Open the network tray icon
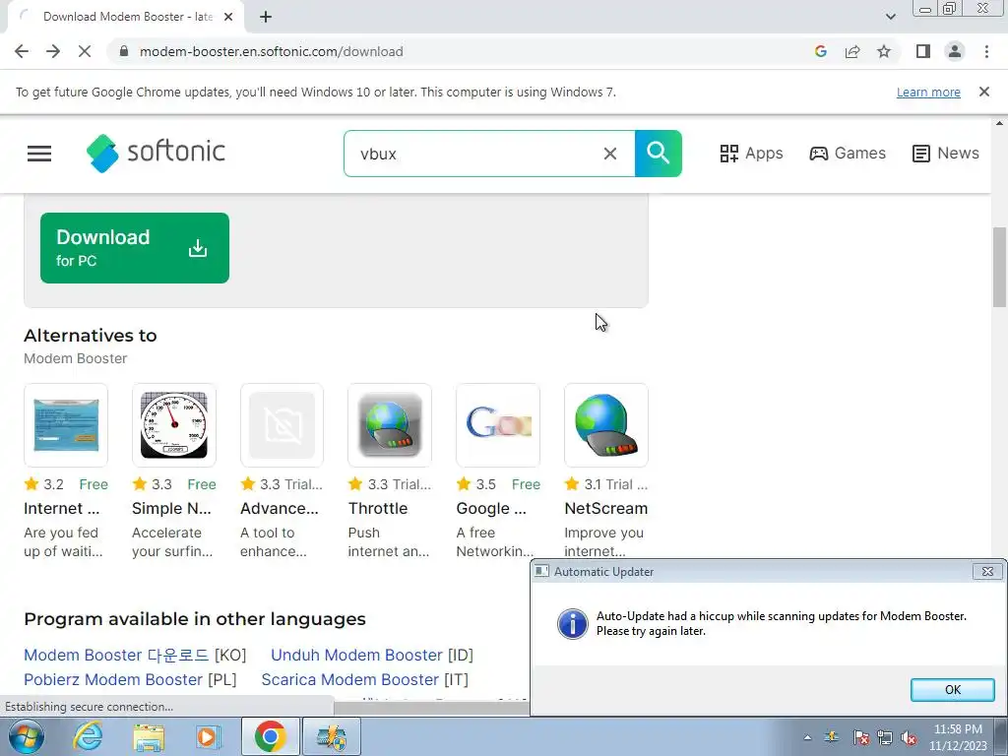This screenshot has height=756, width=1008. coord(885,737)
